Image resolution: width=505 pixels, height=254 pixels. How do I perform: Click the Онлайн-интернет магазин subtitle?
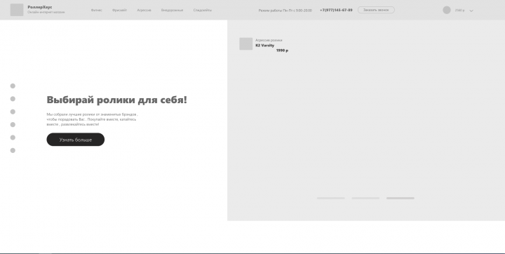pyautogui.click(x=46, y=12)
